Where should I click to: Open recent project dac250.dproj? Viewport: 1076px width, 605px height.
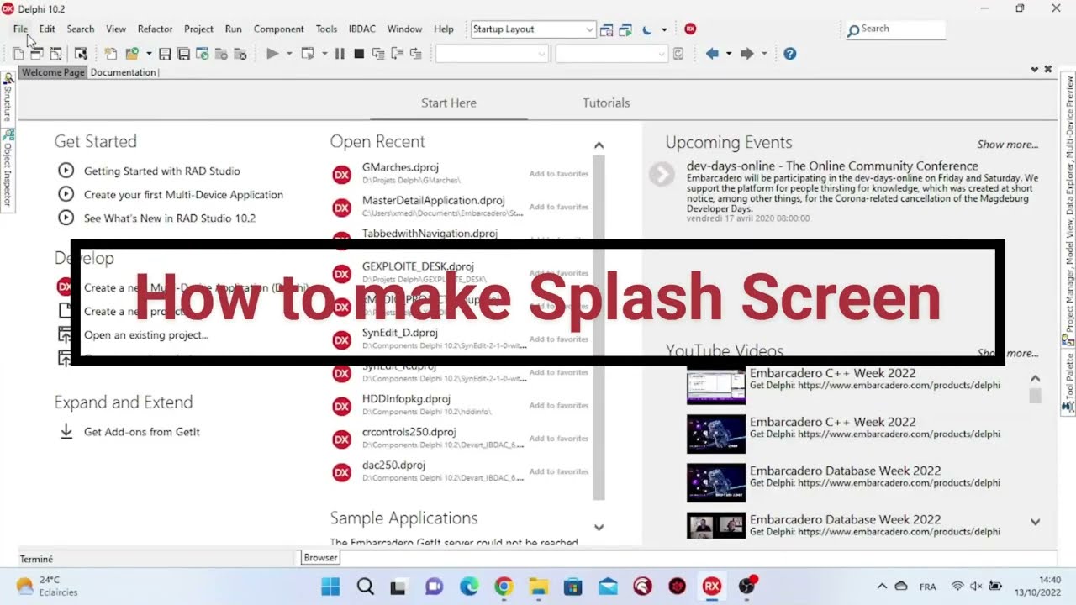click(393, 465)
